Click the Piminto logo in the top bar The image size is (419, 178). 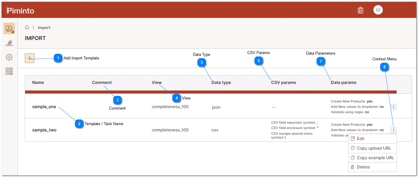(20, 10)
